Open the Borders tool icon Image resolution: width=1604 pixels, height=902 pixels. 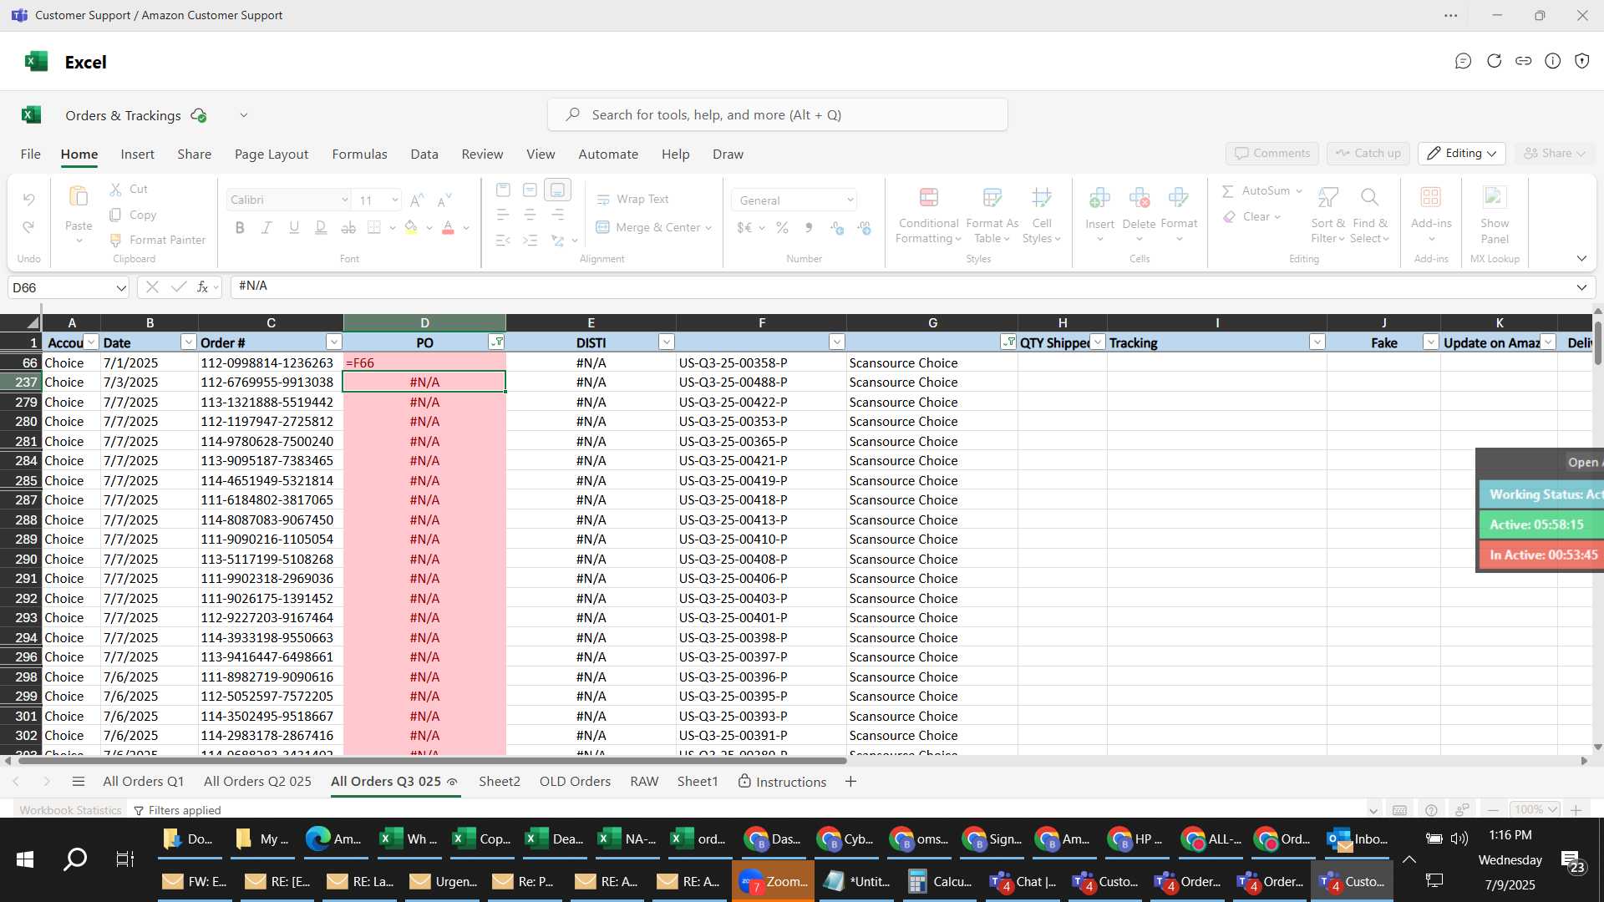pos(374,227)
